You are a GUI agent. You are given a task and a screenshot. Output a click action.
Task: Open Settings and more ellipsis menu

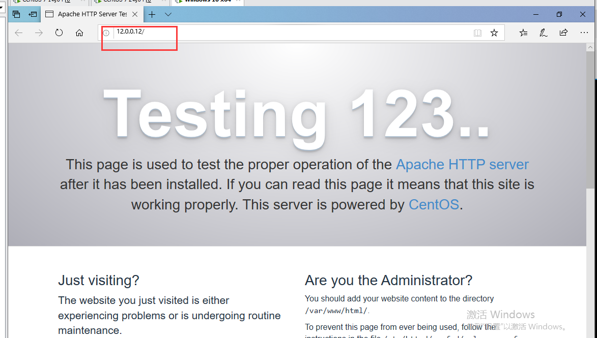pyautogui.click(x=584, y=33)
